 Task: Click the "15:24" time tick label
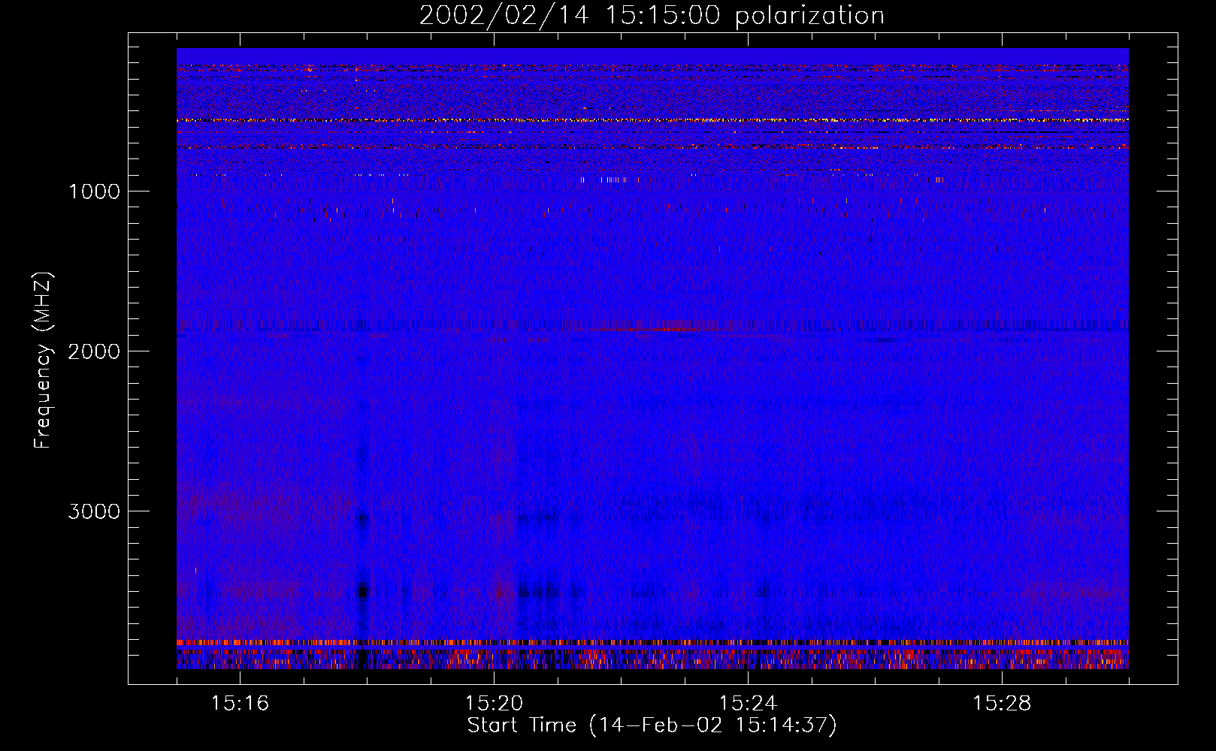click(x=748, y=704)
